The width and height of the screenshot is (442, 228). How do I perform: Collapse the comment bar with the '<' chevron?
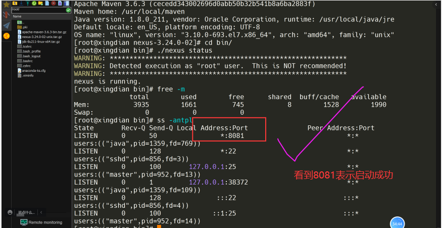41,212
